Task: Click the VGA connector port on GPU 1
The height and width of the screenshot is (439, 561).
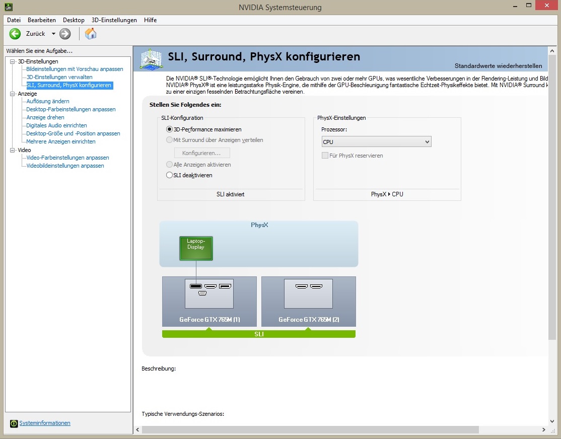Action: (202, 293)
